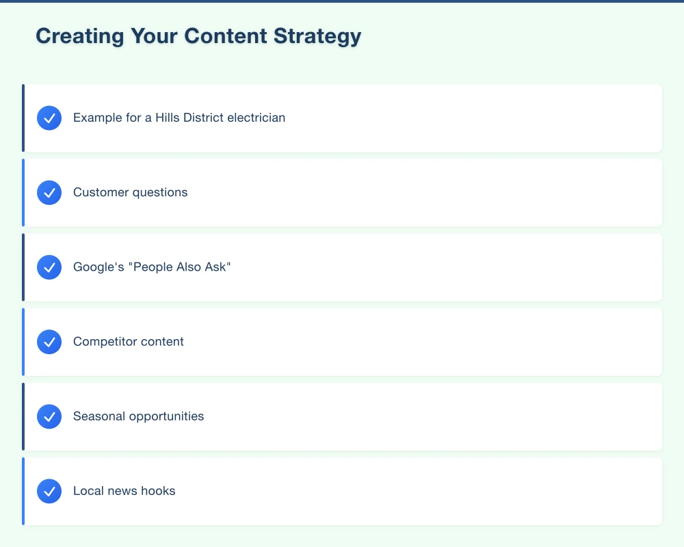This screenshot has height=547, width=684.
Task: Select the check icon for Google's People Also Ask
Action: click(x=49, y=267)
